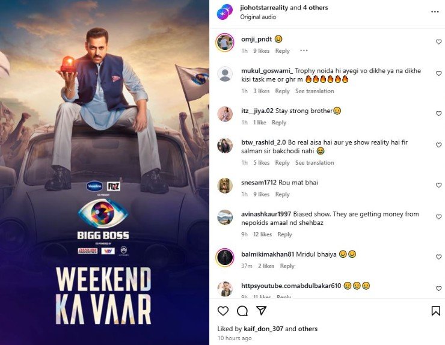See translation of btw_rashid_2.0 comment
Image resolution: width=445 pixels, height=345 pixels.
[x=315, y=162]
